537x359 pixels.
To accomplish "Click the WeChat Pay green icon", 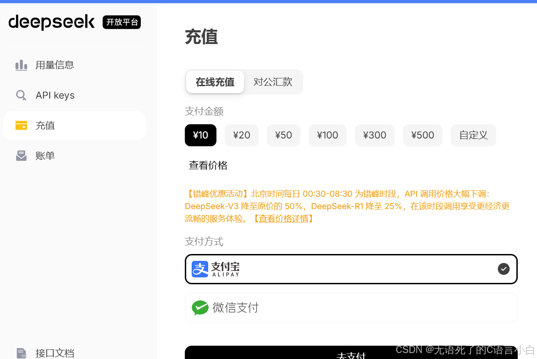I will (200, 307).
